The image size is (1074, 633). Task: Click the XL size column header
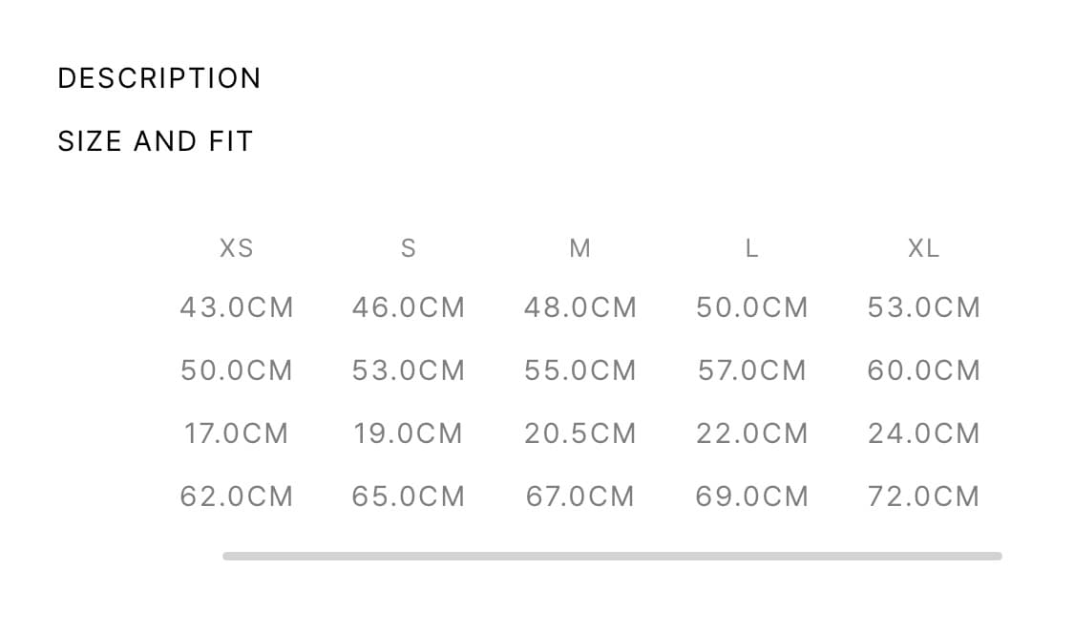[x=924, y=248]
